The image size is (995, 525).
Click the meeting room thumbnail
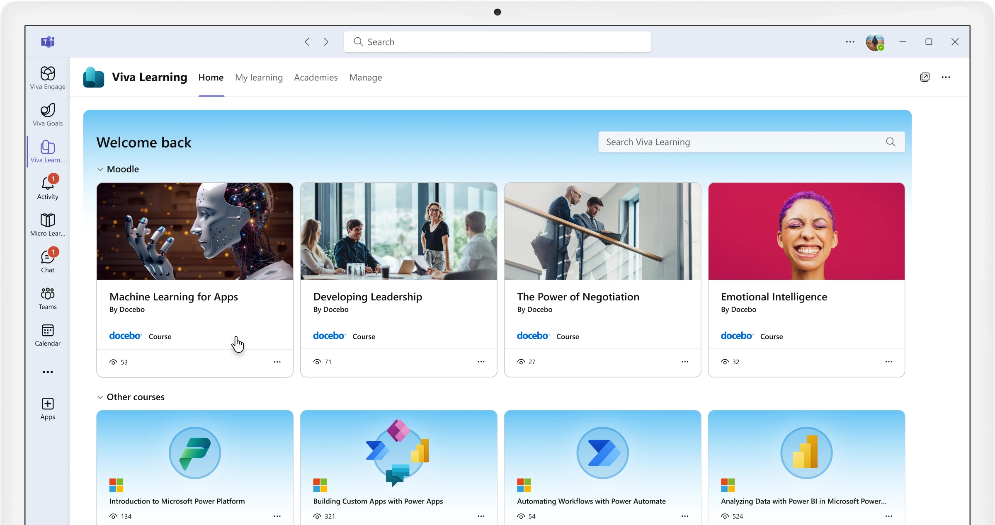(x=399, y=231)
